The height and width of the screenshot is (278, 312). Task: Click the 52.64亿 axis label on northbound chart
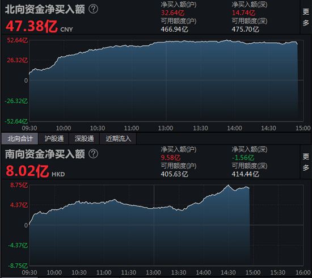[18, 40]
